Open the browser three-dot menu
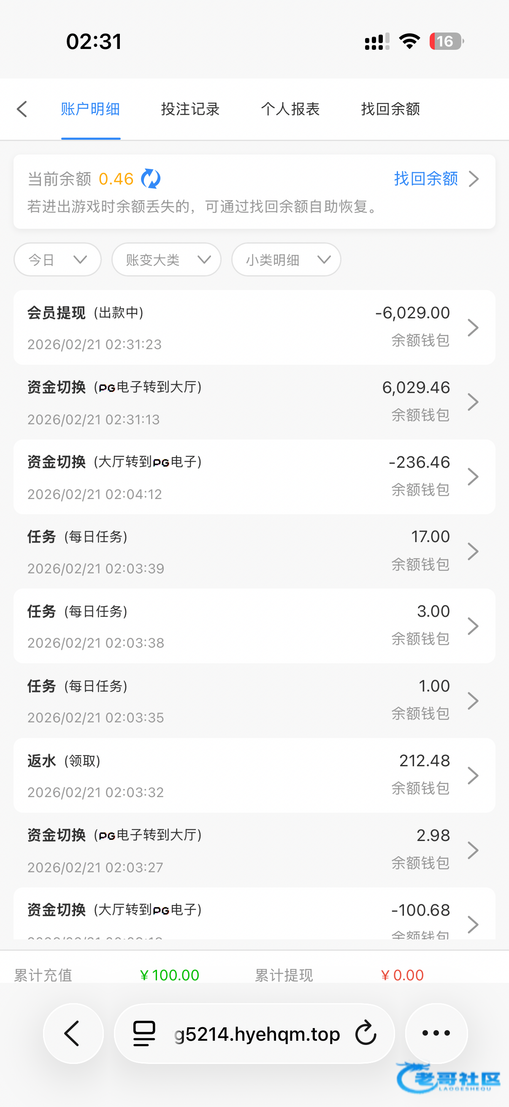This screenshot has height=1107, width=509. coord(436,1033)
